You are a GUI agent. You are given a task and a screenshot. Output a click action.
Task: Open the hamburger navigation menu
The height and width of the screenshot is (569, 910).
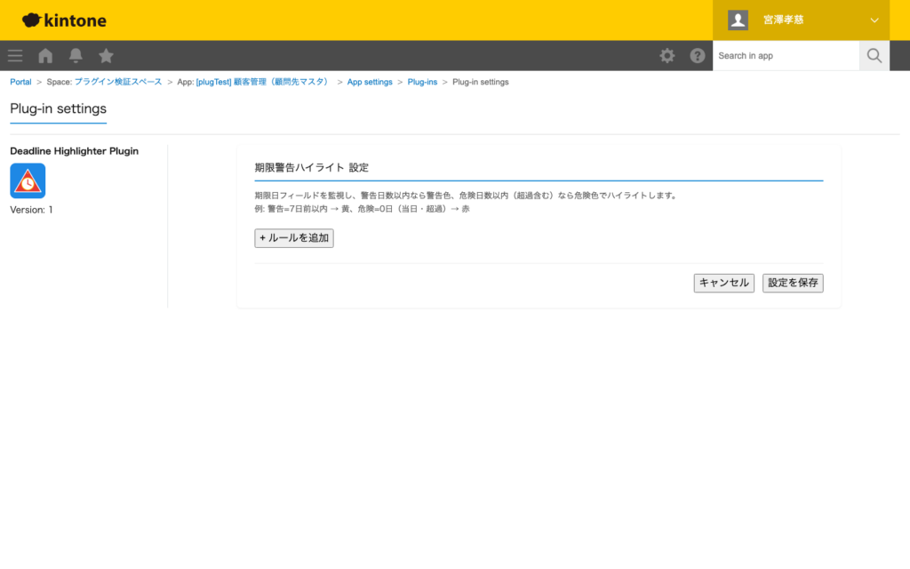tap(14, 55)
